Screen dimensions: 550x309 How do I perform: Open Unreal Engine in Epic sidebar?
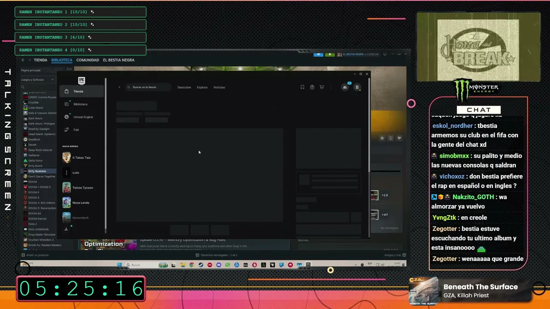pyautogui.click(x=82, y=117)
